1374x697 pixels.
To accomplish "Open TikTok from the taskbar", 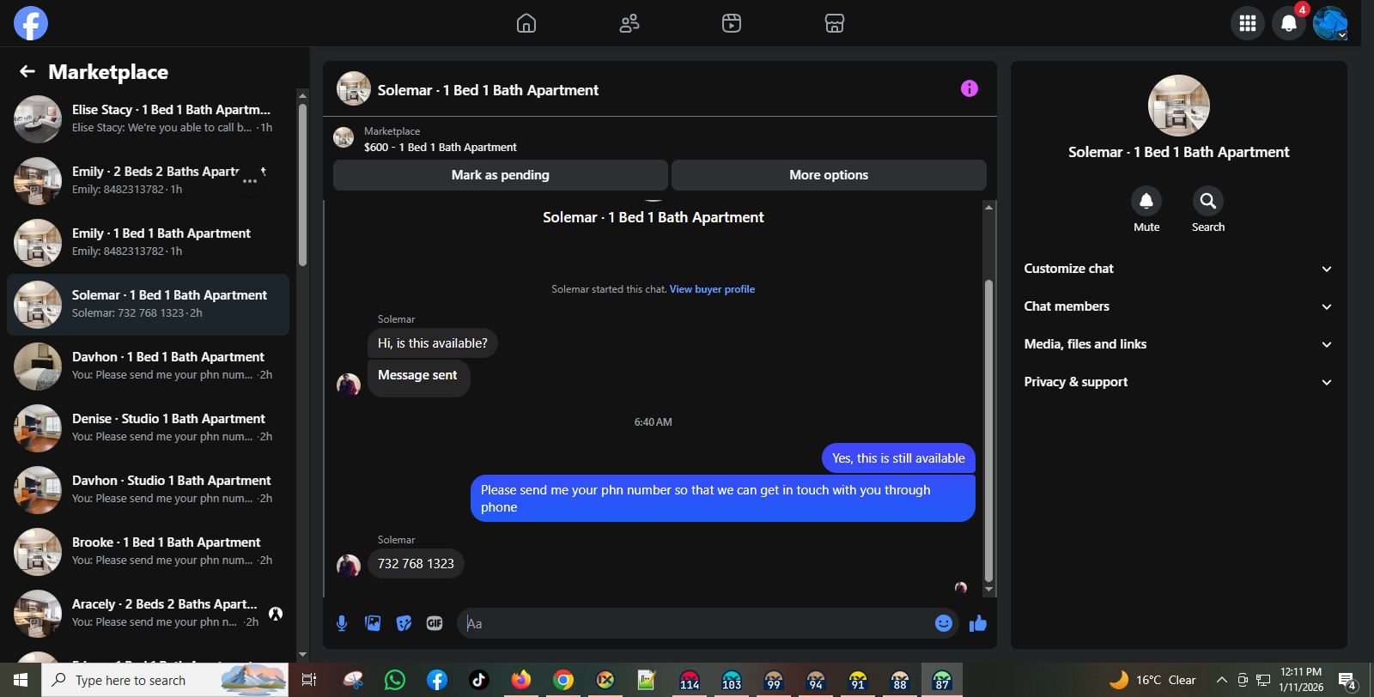I will point(479,680).
